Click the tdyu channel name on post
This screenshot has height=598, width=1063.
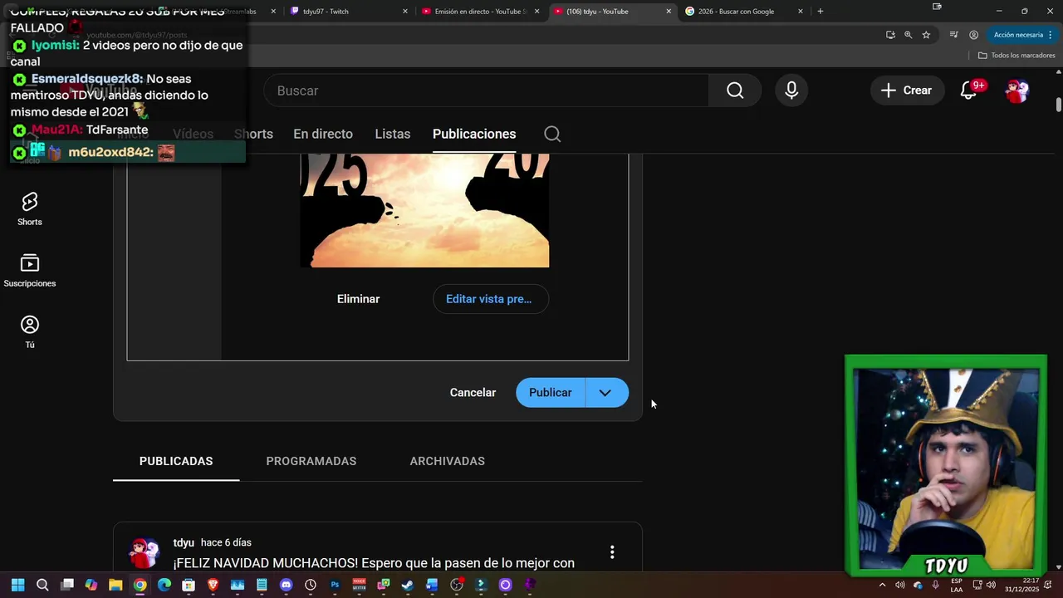pyautogui.click(x=184, y=542)
